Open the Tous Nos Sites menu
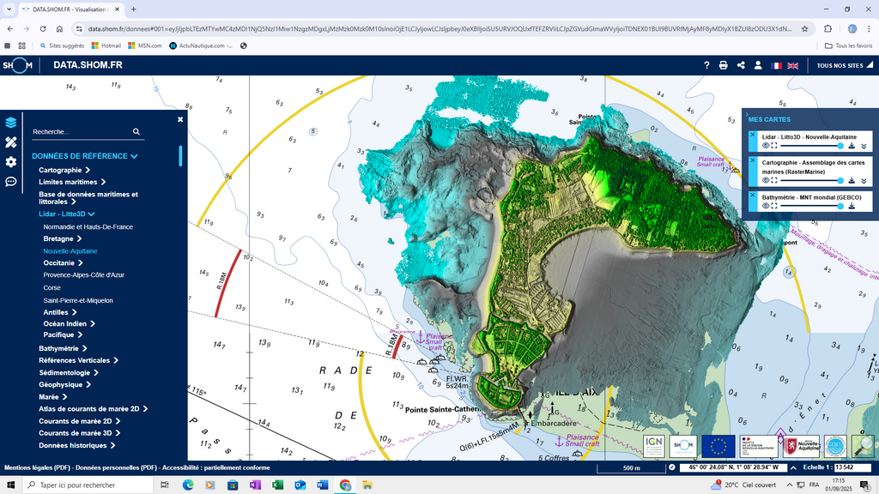Viewport: 879px width, 494px height. tap(843, 65)
